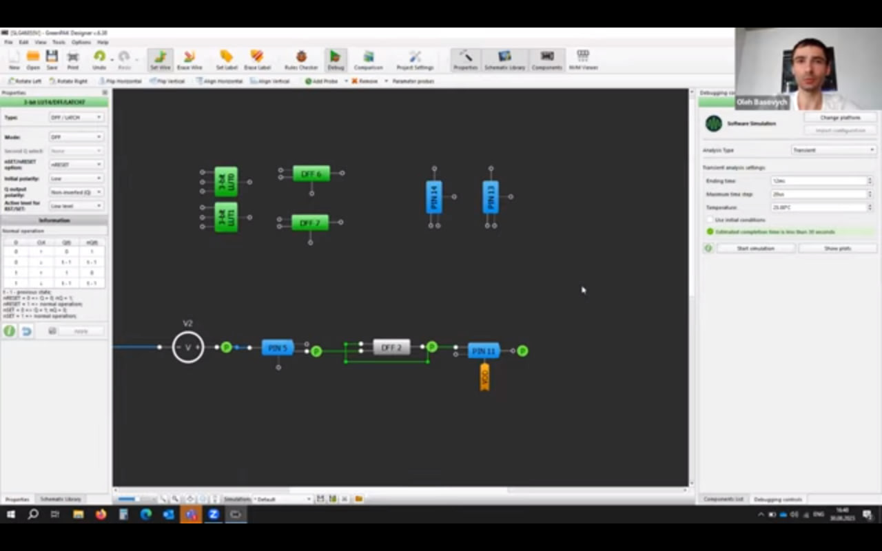Click Align Horizontal

219,81
